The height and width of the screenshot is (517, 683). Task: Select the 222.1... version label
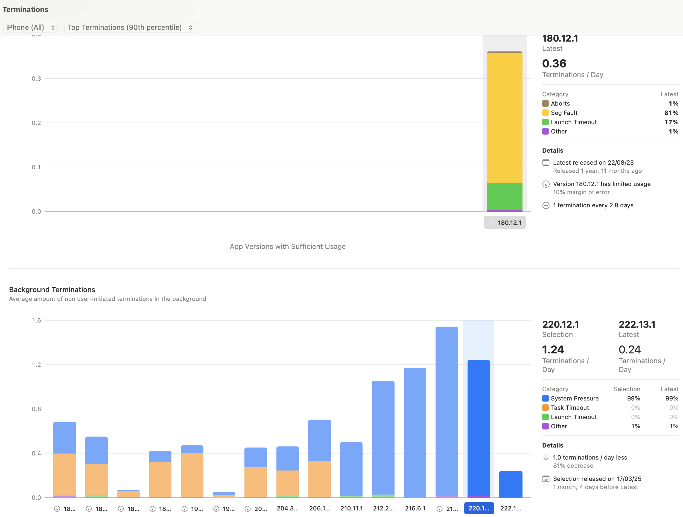510,508
